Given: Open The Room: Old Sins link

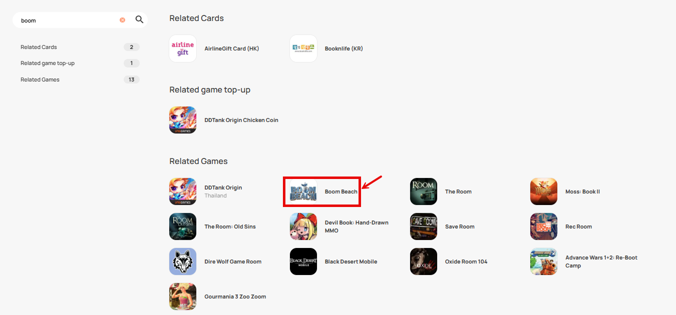Looking at the screenshot, I should [230, 226].
